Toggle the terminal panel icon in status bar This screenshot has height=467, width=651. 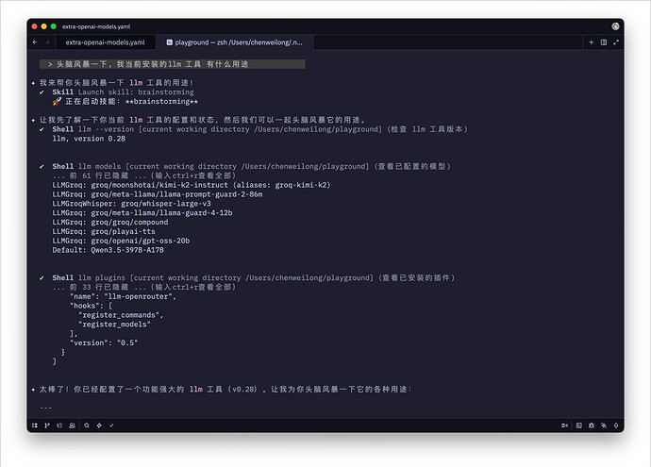point(577,425)
